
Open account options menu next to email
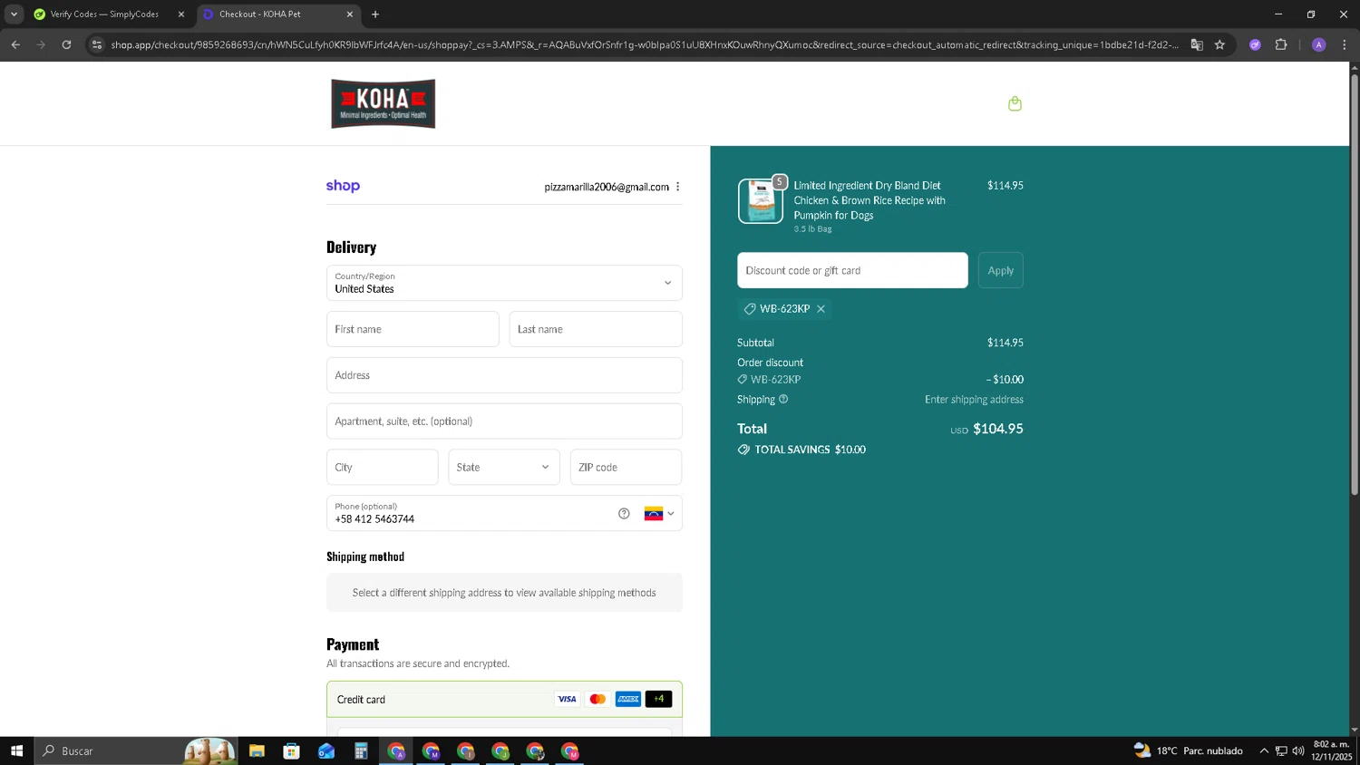click(677, 187)
